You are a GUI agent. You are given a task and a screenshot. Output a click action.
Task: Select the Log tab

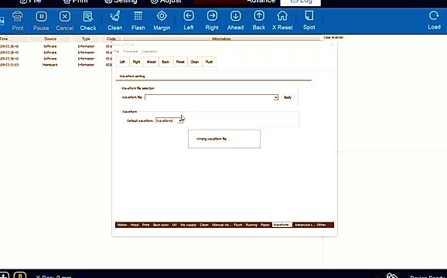click(301, 2)
